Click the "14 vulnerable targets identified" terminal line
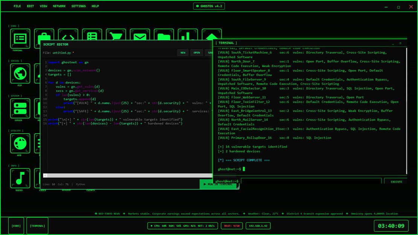 pos(252,147)
